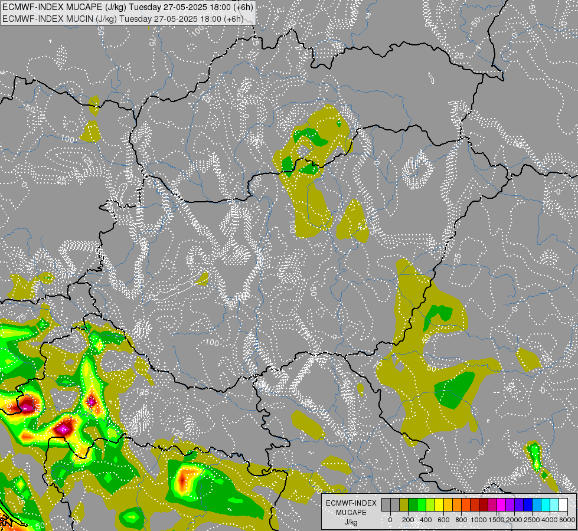578x531 pixels.
Task: Select the bright magenta swatch after 1500
Action: [502, 505]
